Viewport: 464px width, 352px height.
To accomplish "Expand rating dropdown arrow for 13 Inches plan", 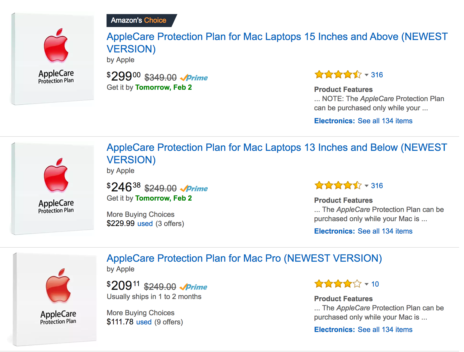I will pos(366,186).
